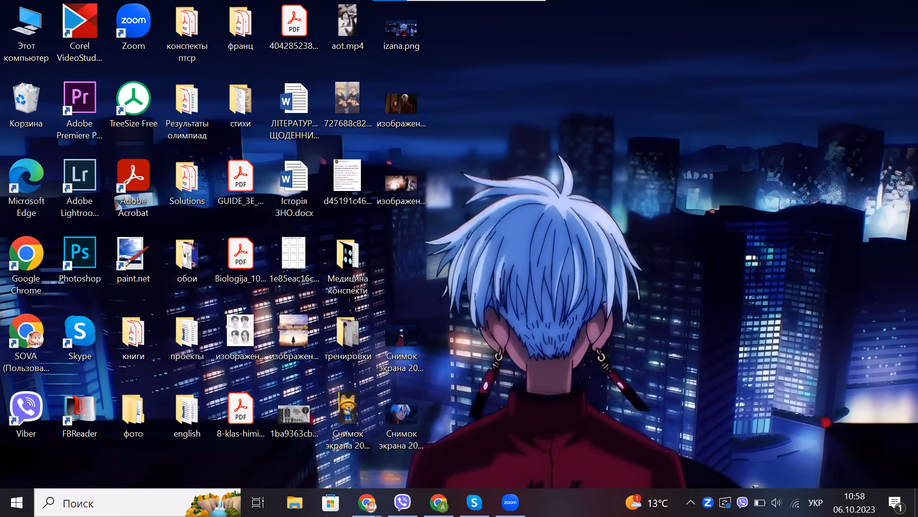
Task: Open the Windows Start menu
Action: click(17, 503)
